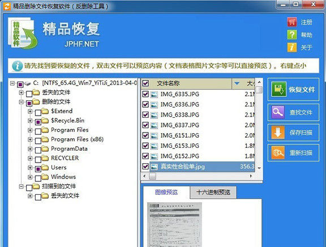Click the ProgramData folder icon
The image size is (326, 247).
pos(45,149)
